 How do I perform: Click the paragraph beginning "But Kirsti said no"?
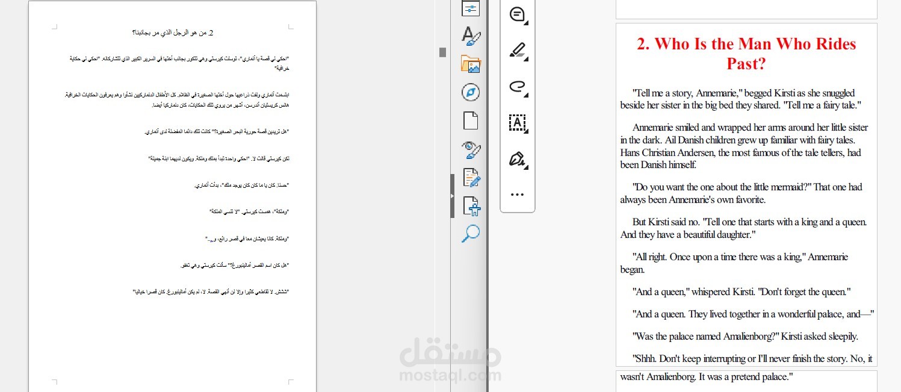point(743,228)
